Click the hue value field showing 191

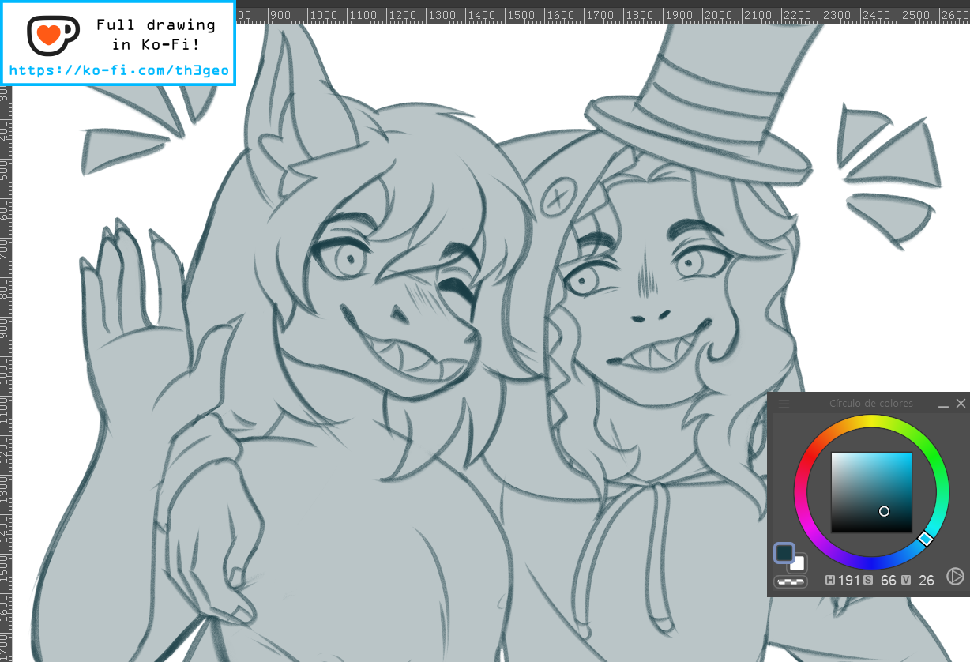[x=848, y=580]
